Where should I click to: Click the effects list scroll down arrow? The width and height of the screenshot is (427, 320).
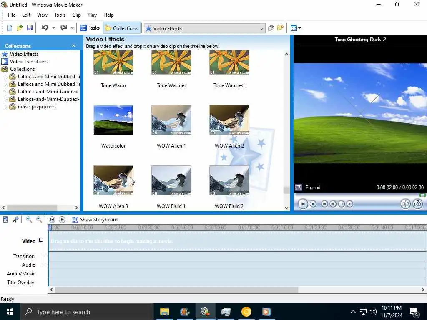point(286,207)
